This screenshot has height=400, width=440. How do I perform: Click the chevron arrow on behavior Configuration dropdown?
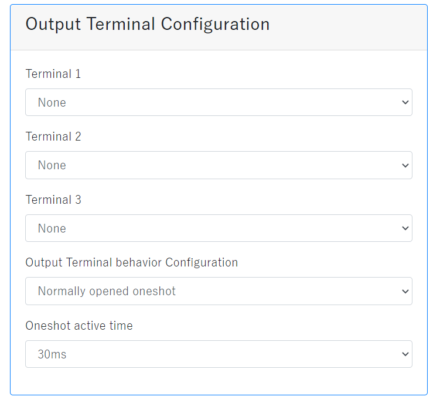(405, 291)
